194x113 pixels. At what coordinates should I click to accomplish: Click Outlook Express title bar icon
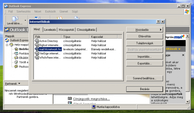point(6,6)
